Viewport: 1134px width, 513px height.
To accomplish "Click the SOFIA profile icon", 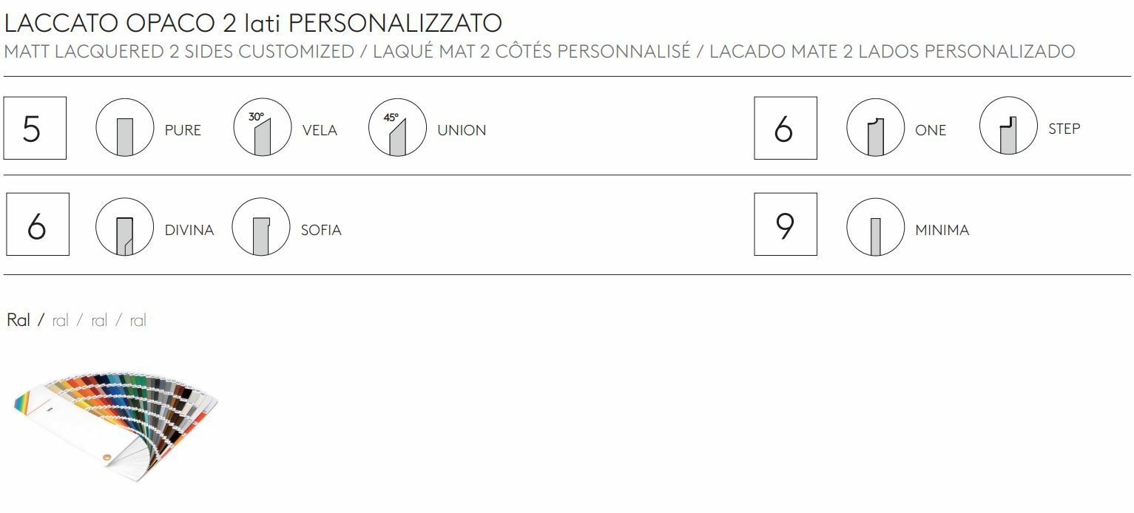I will [260, 227].
